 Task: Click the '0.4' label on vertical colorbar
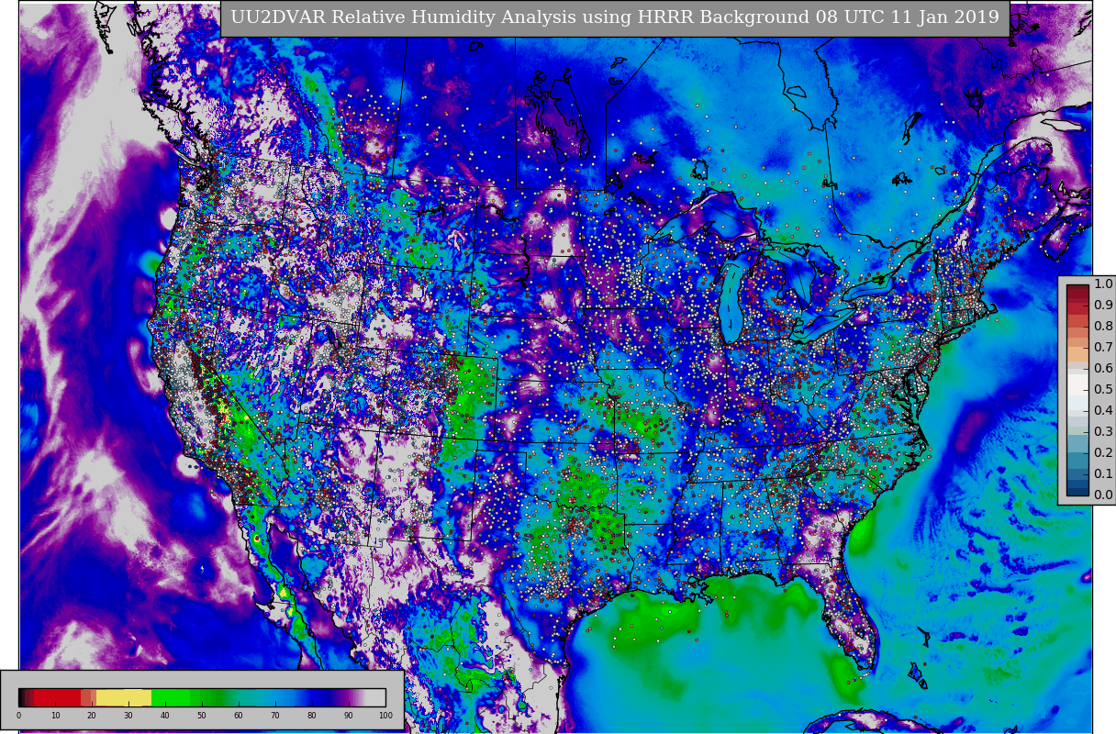(1103, 411)
